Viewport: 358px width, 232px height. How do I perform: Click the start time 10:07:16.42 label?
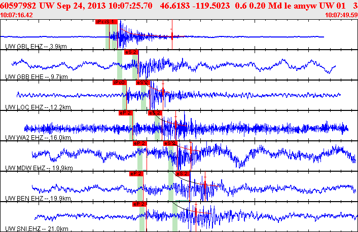point(17,15)
